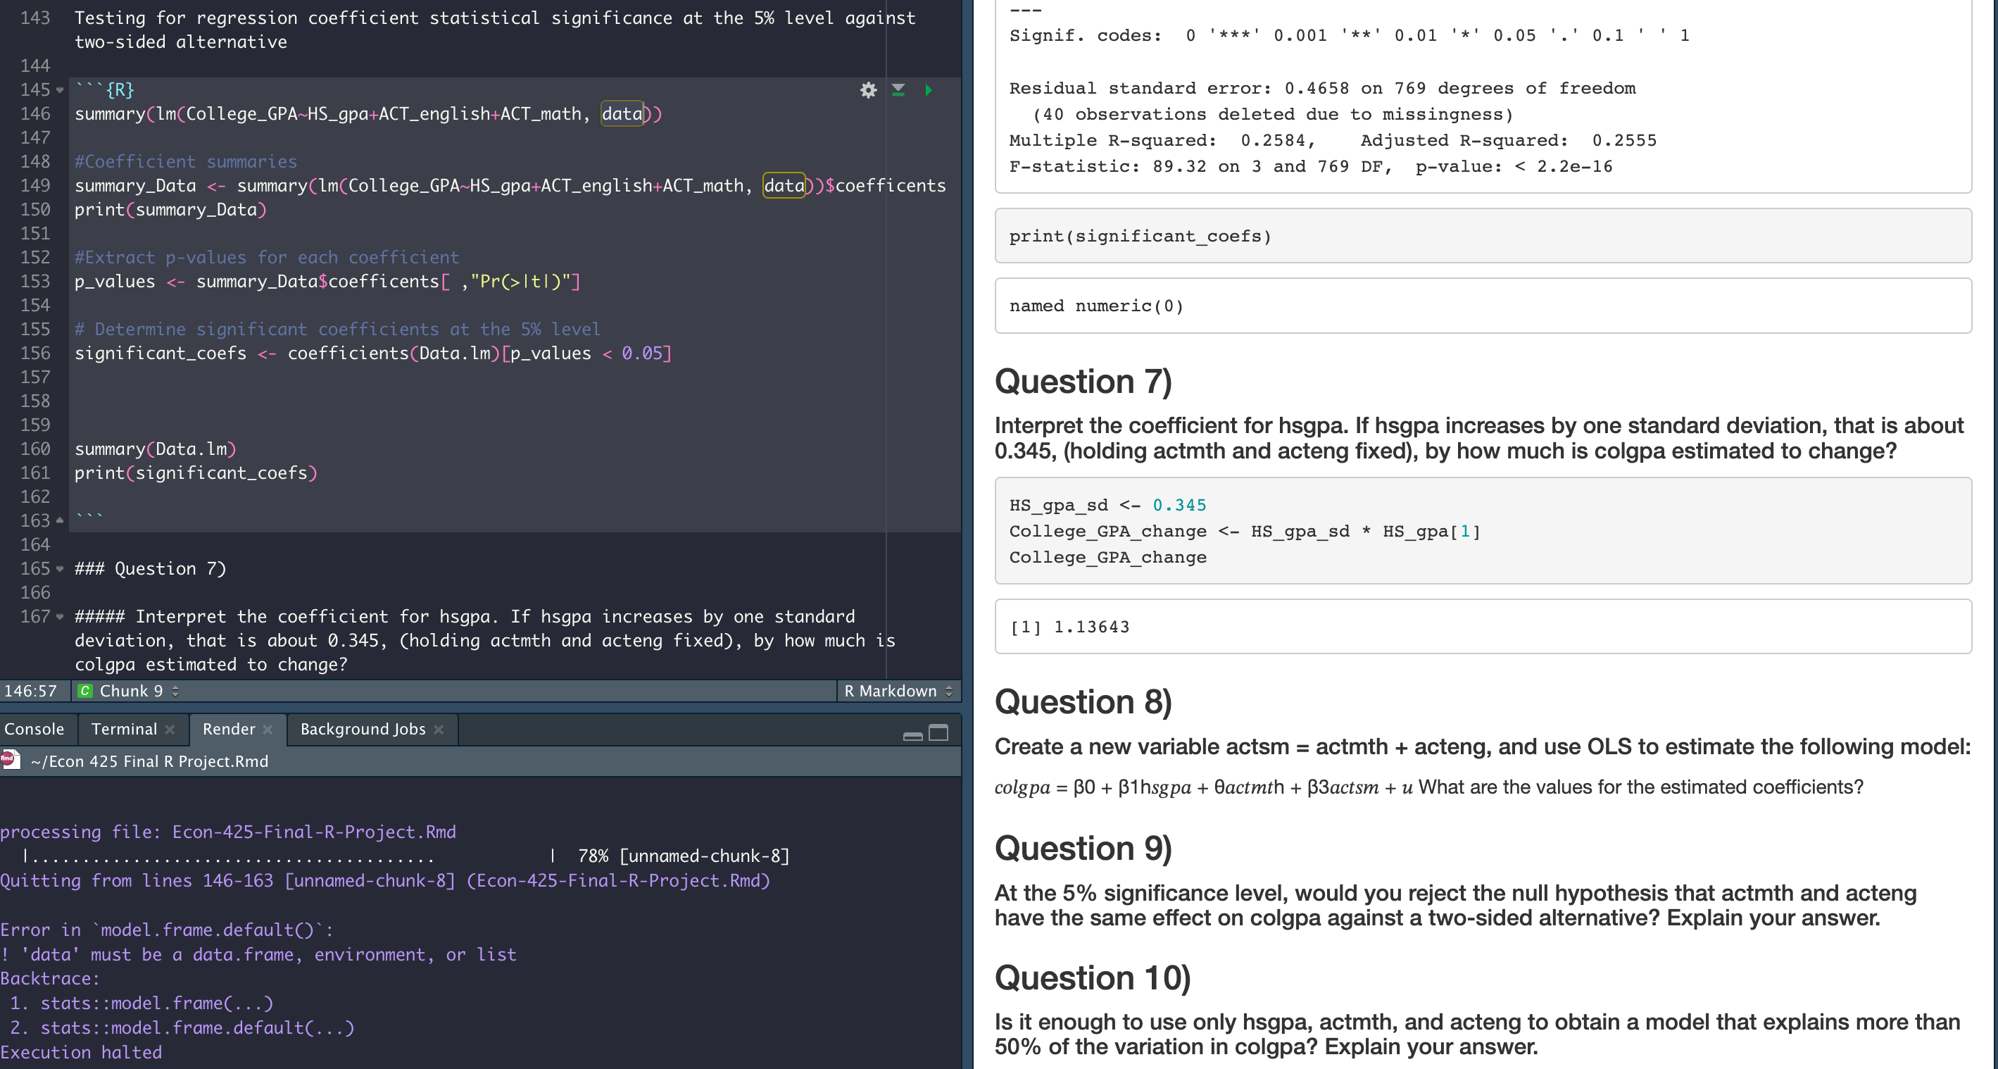Maximize the console pane
Image resolution: width=1998 pixels, height=1069 pixels.
938,732
